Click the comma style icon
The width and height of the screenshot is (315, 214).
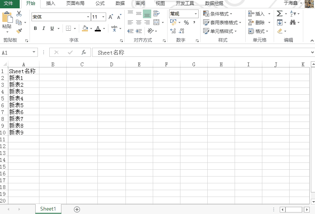[194, 22]
